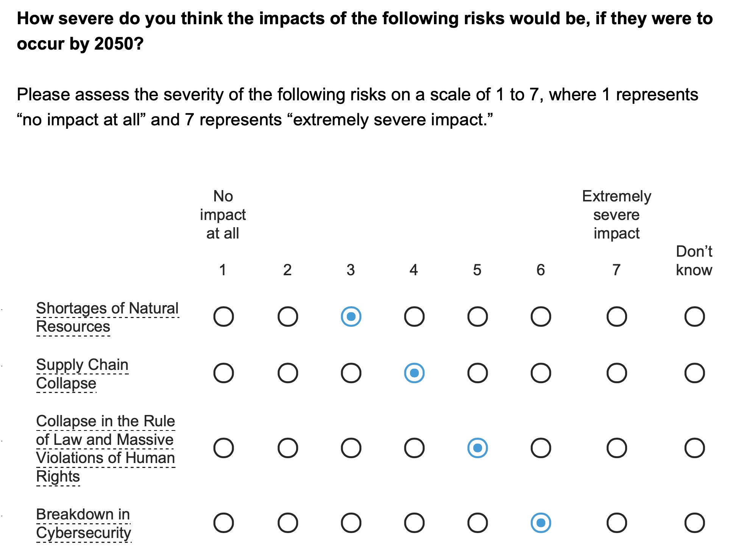Click the Breakdown in Cybersecurity term
Screen dimensions: 752x552
(83, 523)
